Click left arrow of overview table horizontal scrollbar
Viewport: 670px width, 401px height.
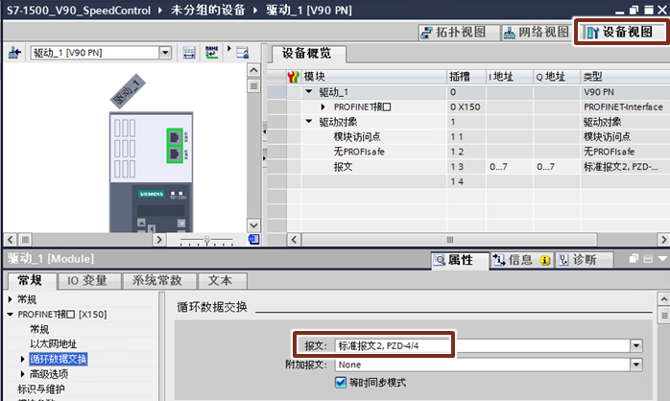pos(294,240)
